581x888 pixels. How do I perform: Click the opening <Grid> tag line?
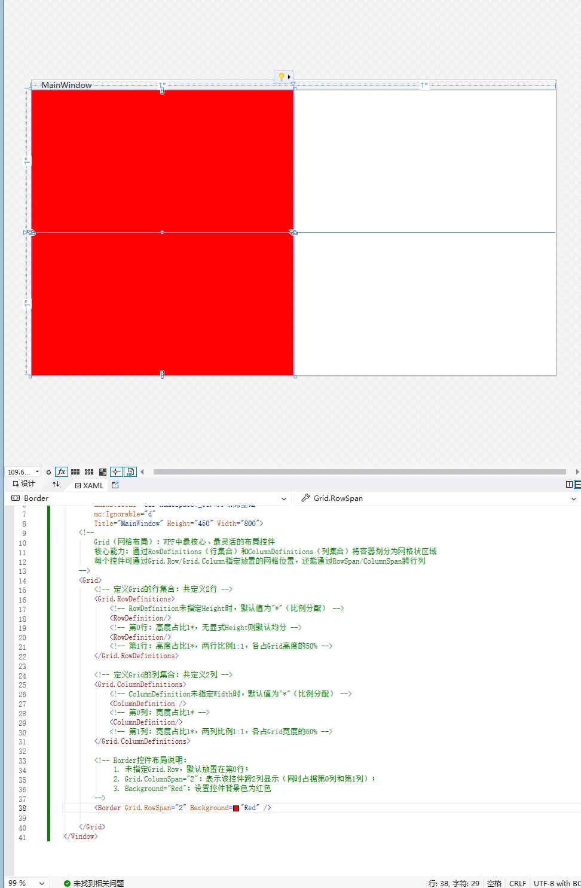pos(90,580)
